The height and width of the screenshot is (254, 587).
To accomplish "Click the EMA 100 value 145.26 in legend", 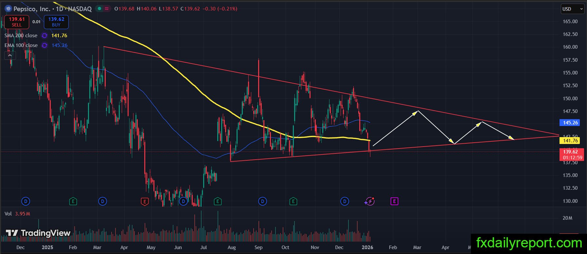I will tap(60, 45).
